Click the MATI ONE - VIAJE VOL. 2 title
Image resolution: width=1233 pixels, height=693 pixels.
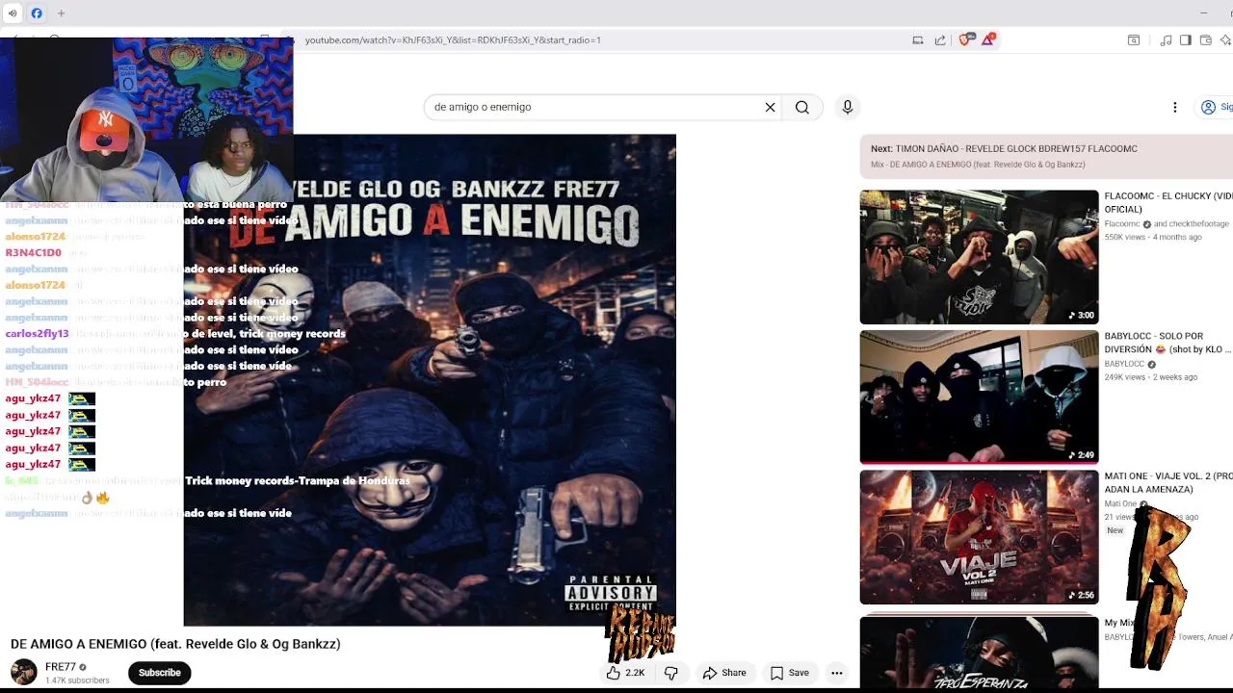click(1167, 482)
